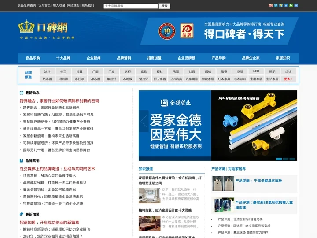Select LED brand channel
This screenshot has height=238, width=317.
pyautogui.click(x=256, y=71)
